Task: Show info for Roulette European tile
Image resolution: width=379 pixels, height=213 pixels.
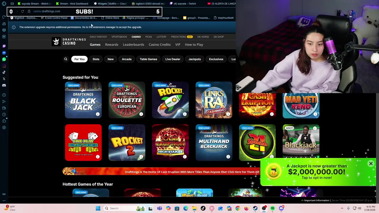Action: (141, 114)
